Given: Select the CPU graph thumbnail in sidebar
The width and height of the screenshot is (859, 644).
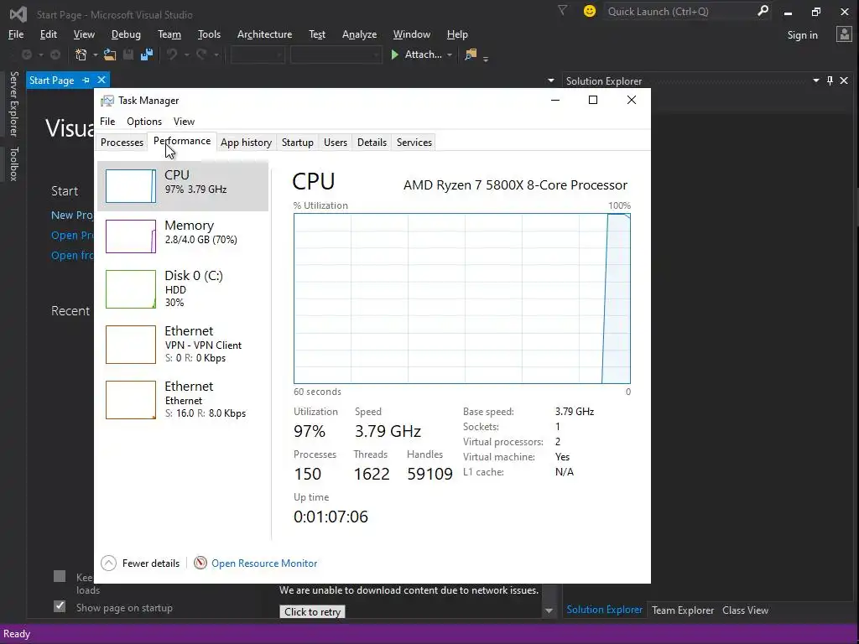Looking at the screenshot, I should (130, 186).
